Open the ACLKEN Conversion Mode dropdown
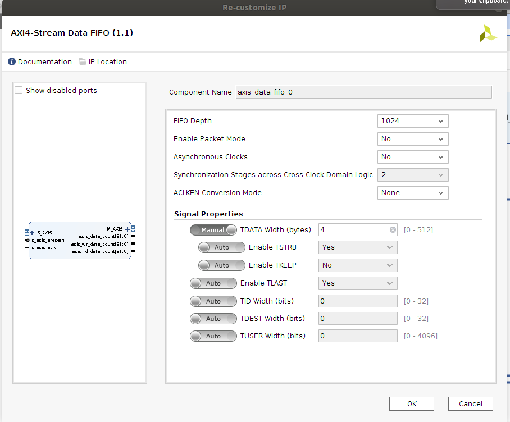 413,193
